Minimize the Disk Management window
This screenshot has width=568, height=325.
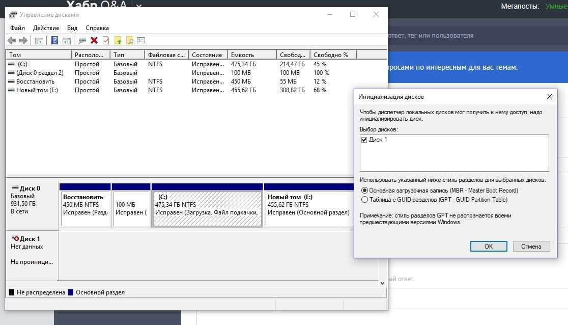[330, 14]
